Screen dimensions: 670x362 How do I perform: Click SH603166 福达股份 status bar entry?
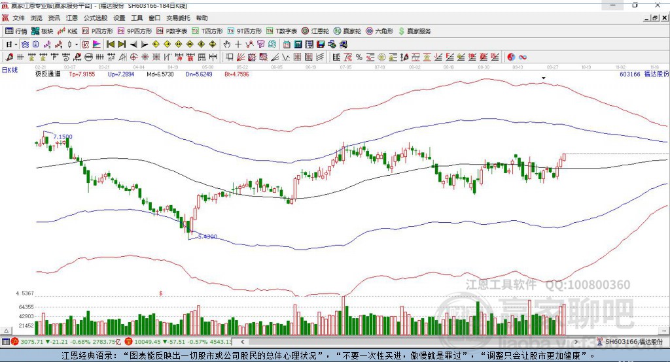click(630, 342)
